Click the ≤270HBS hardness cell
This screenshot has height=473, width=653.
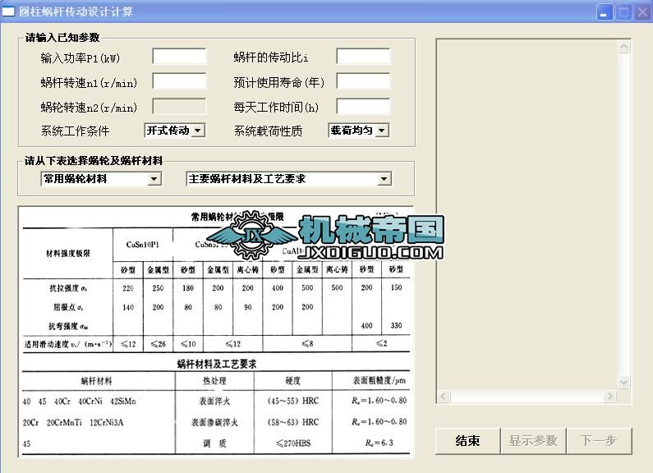point(293,443)
